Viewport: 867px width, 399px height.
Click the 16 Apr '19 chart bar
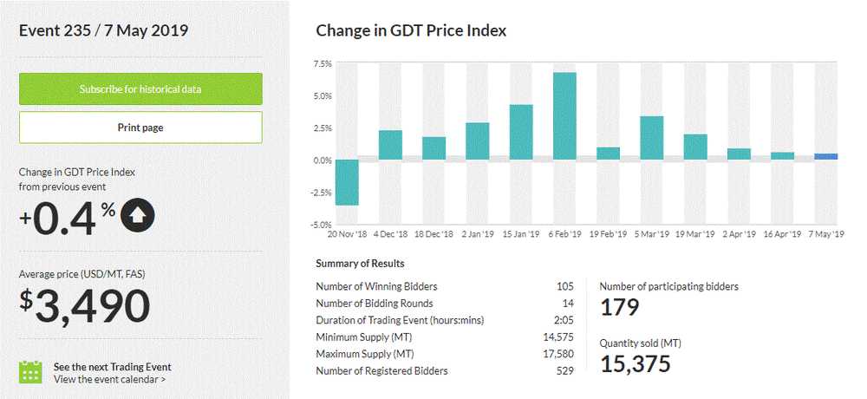point(782,156)
